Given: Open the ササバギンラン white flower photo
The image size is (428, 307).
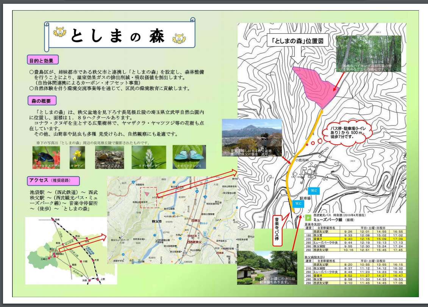Looking at the screenshot, I should click(149, 157).
